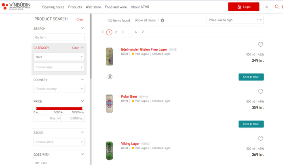The height and width of the screenshot is (165, 283).
Task: Favorite Edelmeister Gluten Free Lager with heart
Action: tap(260, 45)
